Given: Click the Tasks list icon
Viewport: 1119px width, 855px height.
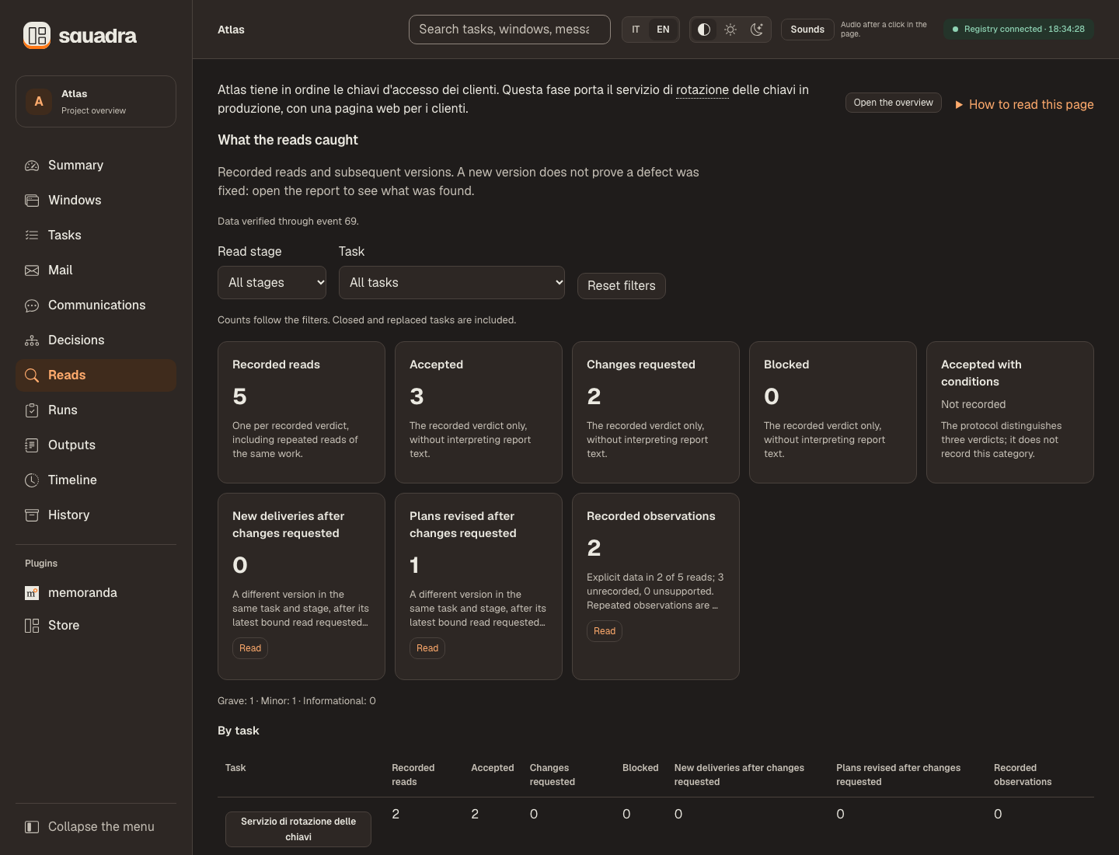Looking at the screenshot, I should [x=32, y=236].
